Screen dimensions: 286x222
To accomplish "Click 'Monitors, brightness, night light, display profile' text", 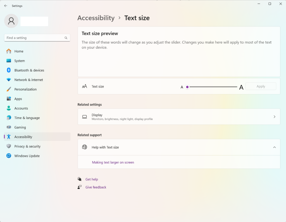I will click(122, 119).
